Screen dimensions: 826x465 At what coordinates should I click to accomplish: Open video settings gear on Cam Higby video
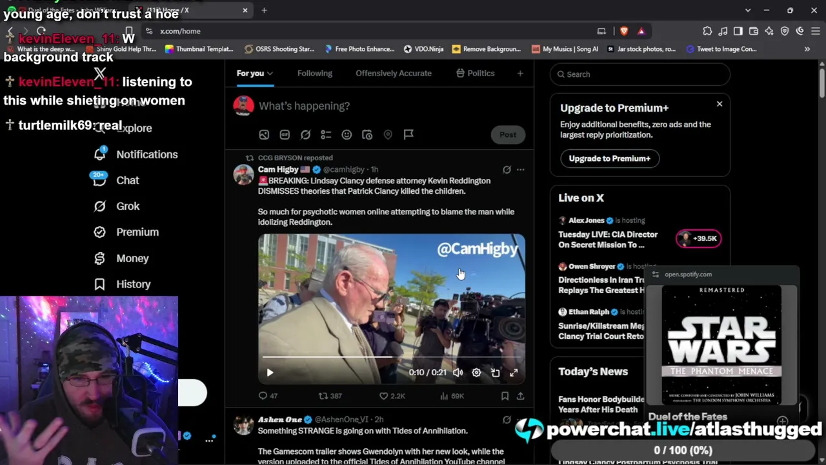[476, 373]
